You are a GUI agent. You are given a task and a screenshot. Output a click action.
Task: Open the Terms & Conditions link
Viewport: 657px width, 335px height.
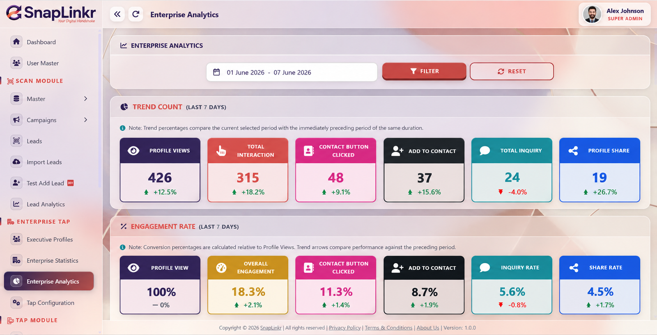tap(388, 328)
